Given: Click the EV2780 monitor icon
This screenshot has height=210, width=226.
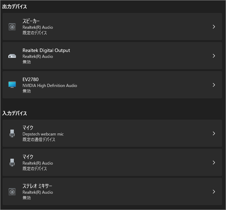Looking at the screenshot, I should pyautogui.click(x=12, y=85).
